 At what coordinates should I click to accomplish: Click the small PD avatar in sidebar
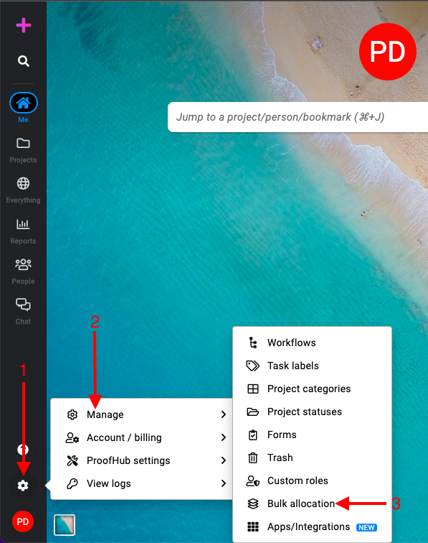pos(23,521)
